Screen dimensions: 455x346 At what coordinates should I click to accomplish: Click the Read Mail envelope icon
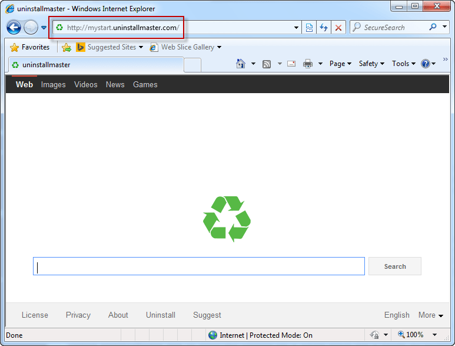coord(291,64)
